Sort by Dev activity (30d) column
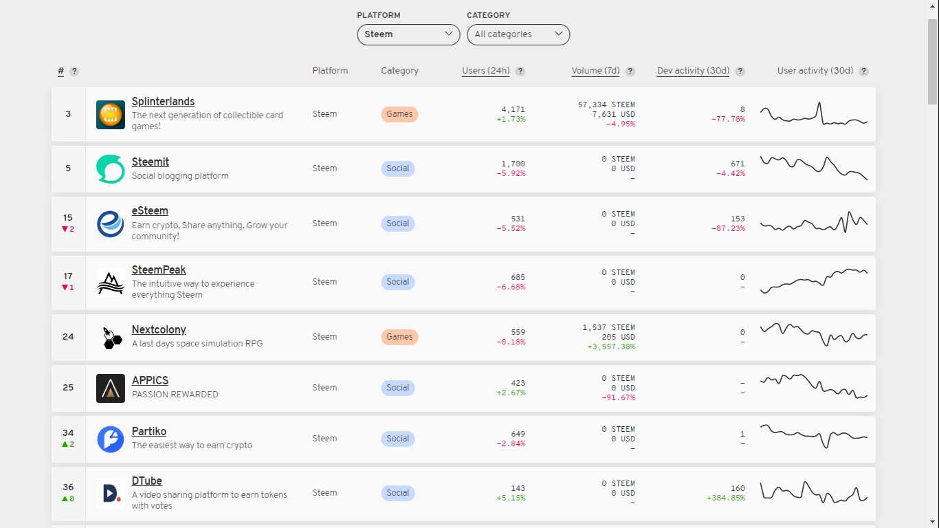The height and width of the screenshot is (528, 939). point(693,71)
